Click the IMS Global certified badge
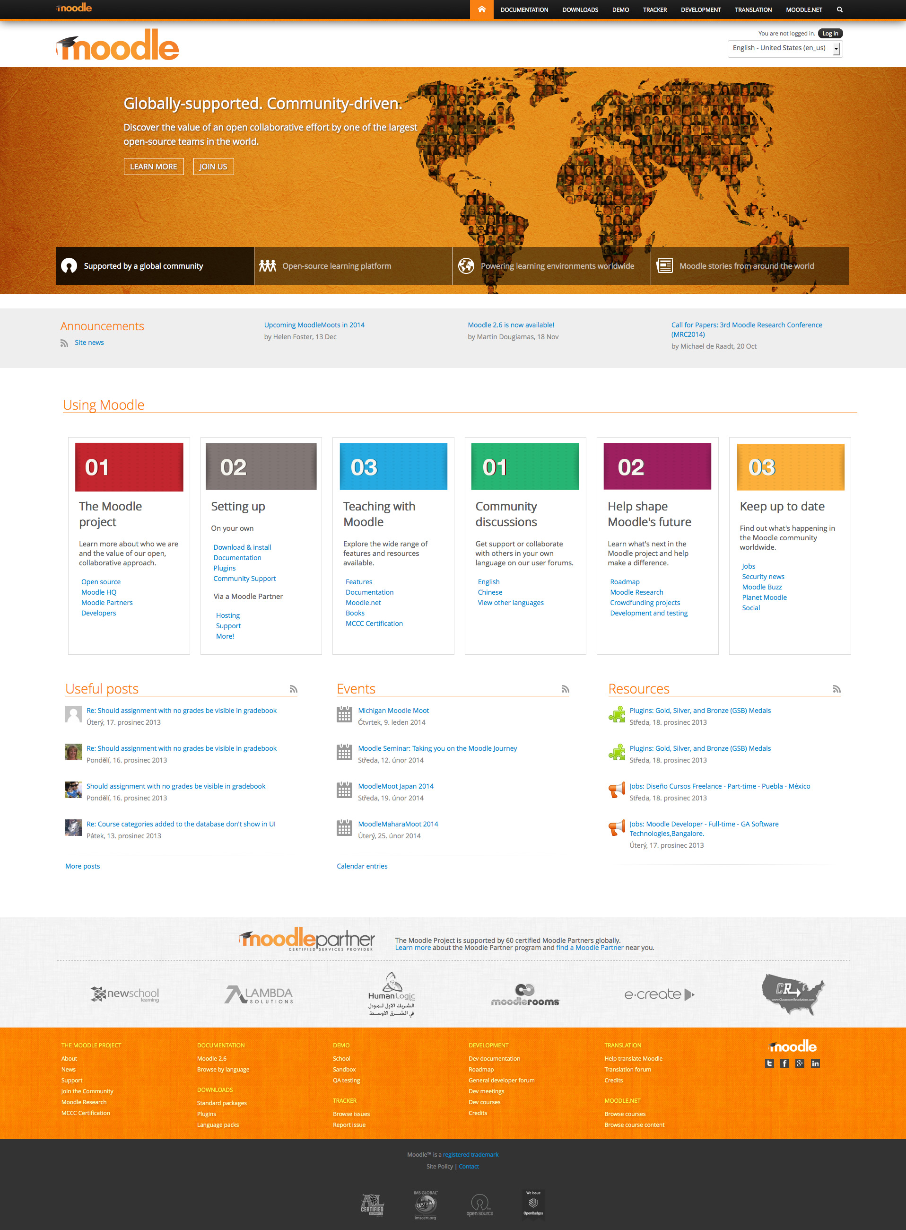This screenshot has width=906, height=1230. (426, 1205)
